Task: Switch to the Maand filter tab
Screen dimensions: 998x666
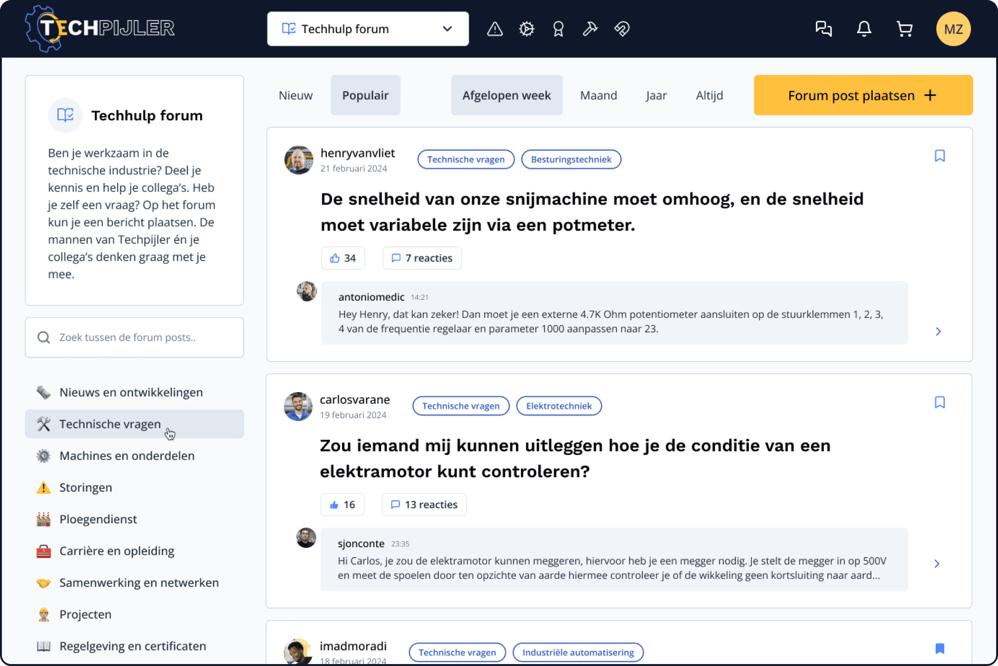Action: coord(598,95)
